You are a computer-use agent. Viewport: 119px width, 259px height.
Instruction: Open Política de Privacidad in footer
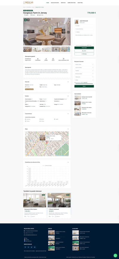(91, 257)
